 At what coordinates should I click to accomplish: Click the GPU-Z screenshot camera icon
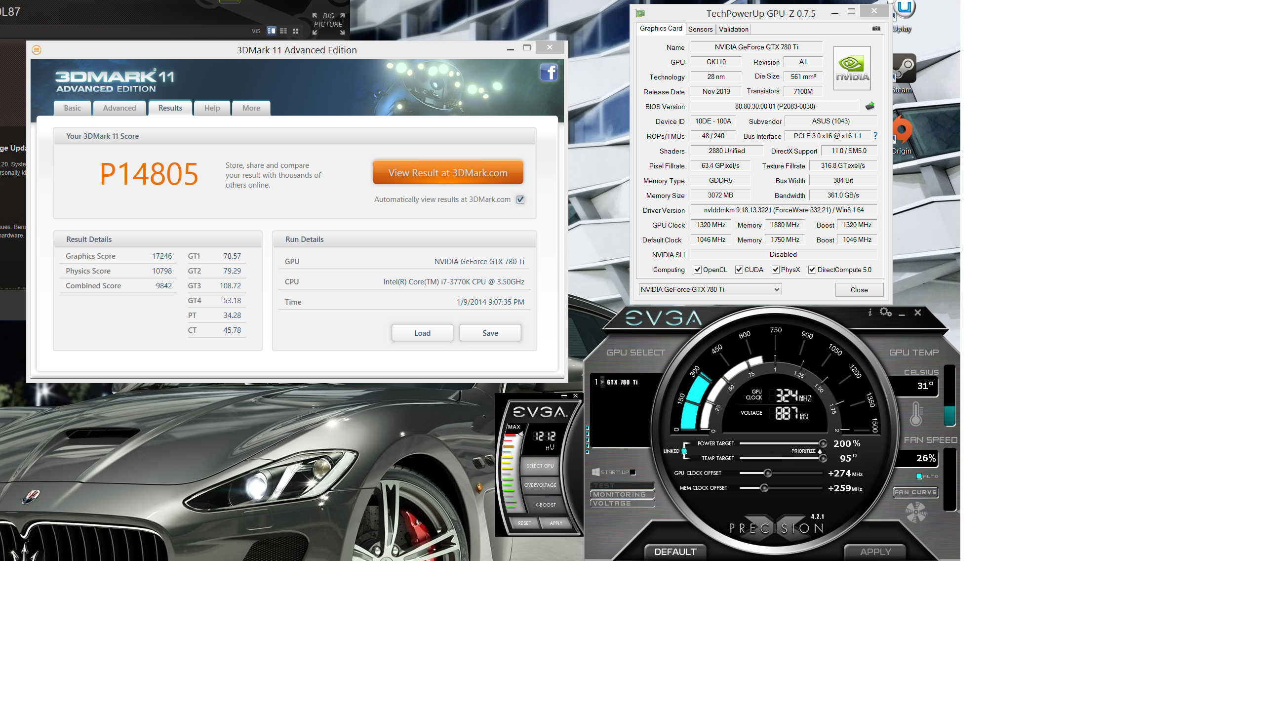[x=876, y=29]
